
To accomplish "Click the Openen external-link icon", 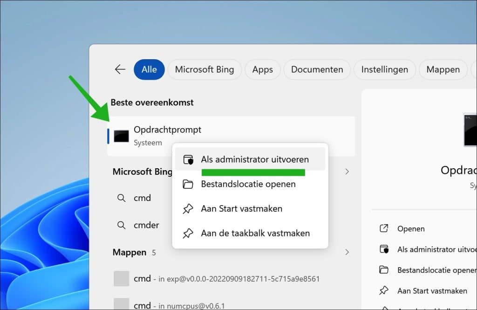I will [384, 228].
